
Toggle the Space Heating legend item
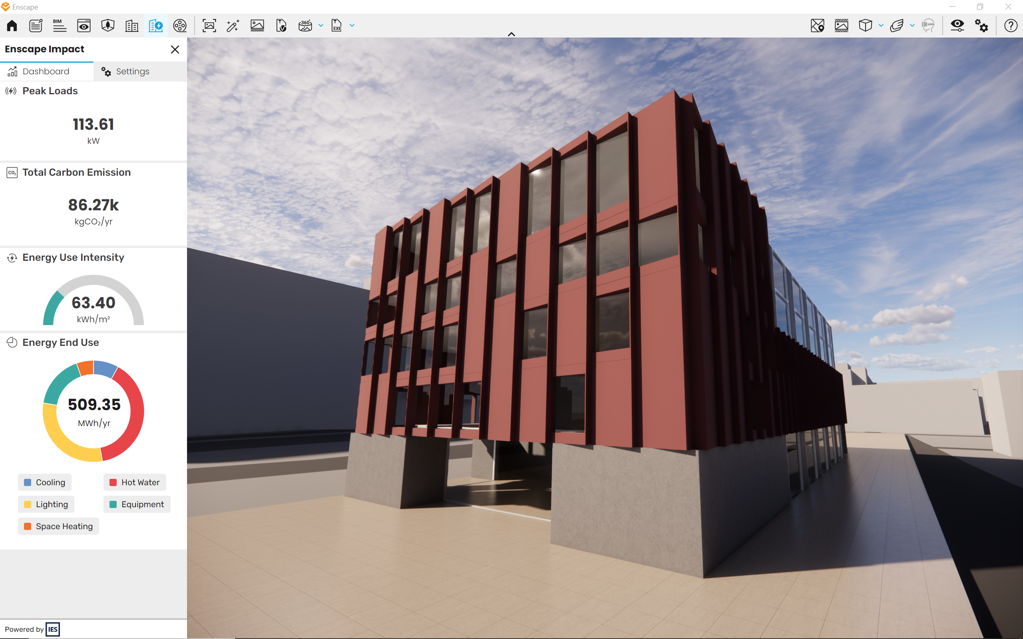coord(58,526)
